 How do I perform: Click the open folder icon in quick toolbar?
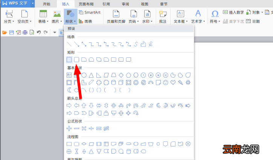tap(5, 32)
